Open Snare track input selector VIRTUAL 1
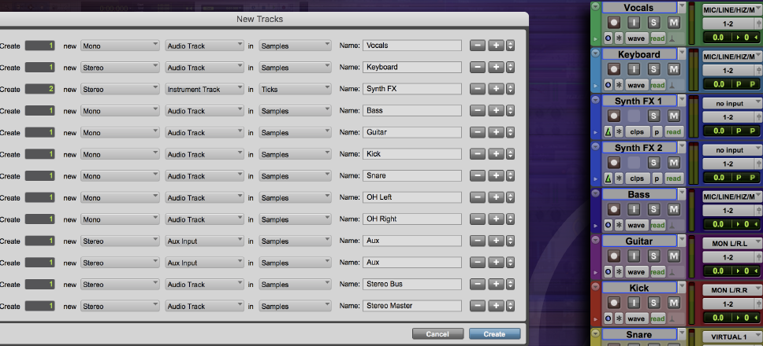 (732, 337)
